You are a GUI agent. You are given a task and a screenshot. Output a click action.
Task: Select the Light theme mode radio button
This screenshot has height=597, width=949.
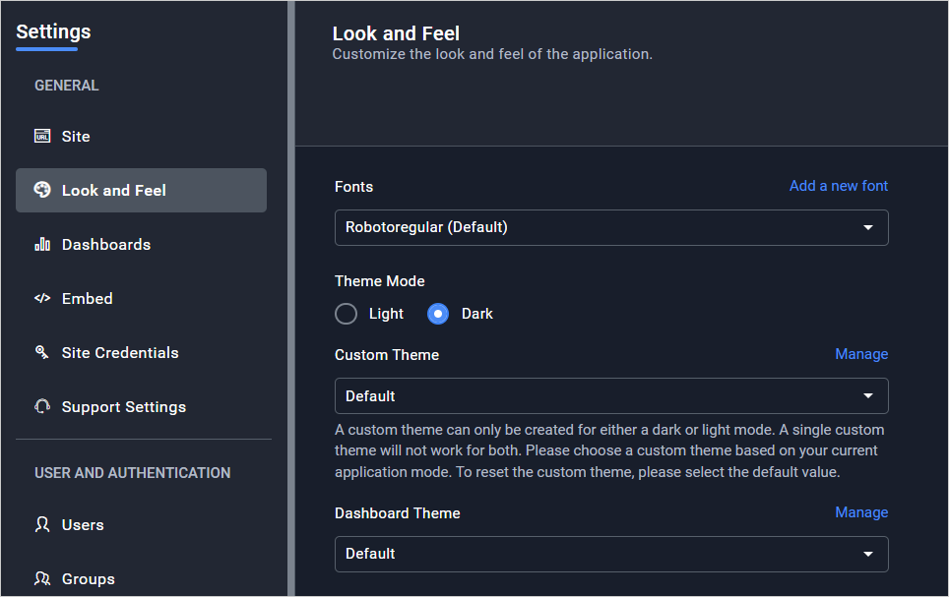tap(346, 314)
